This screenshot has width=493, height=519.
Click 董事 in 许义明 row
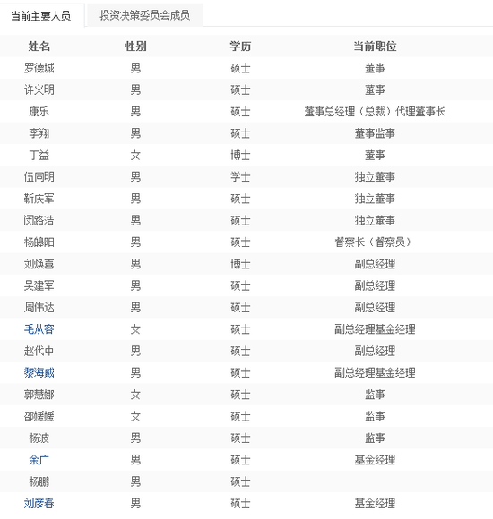click(375, 89)
